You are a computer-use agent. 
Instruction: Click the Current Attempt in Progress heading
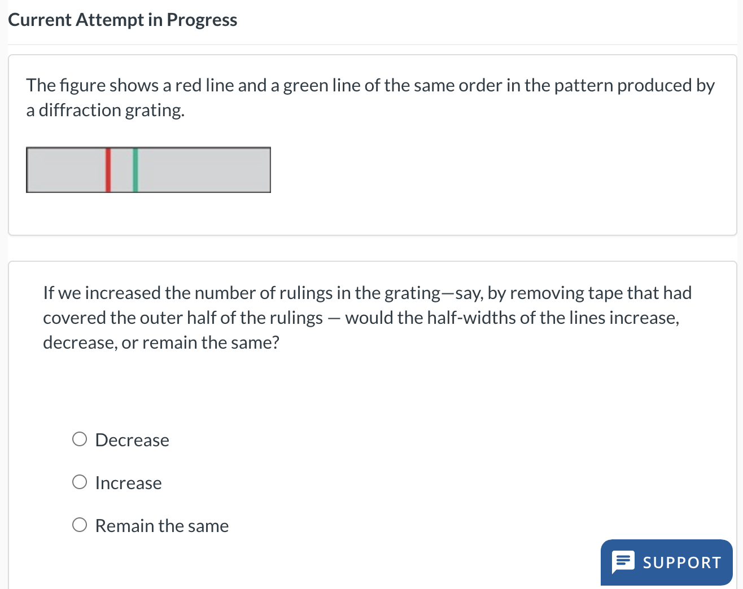pyautogui.click(x=123, y=19)
